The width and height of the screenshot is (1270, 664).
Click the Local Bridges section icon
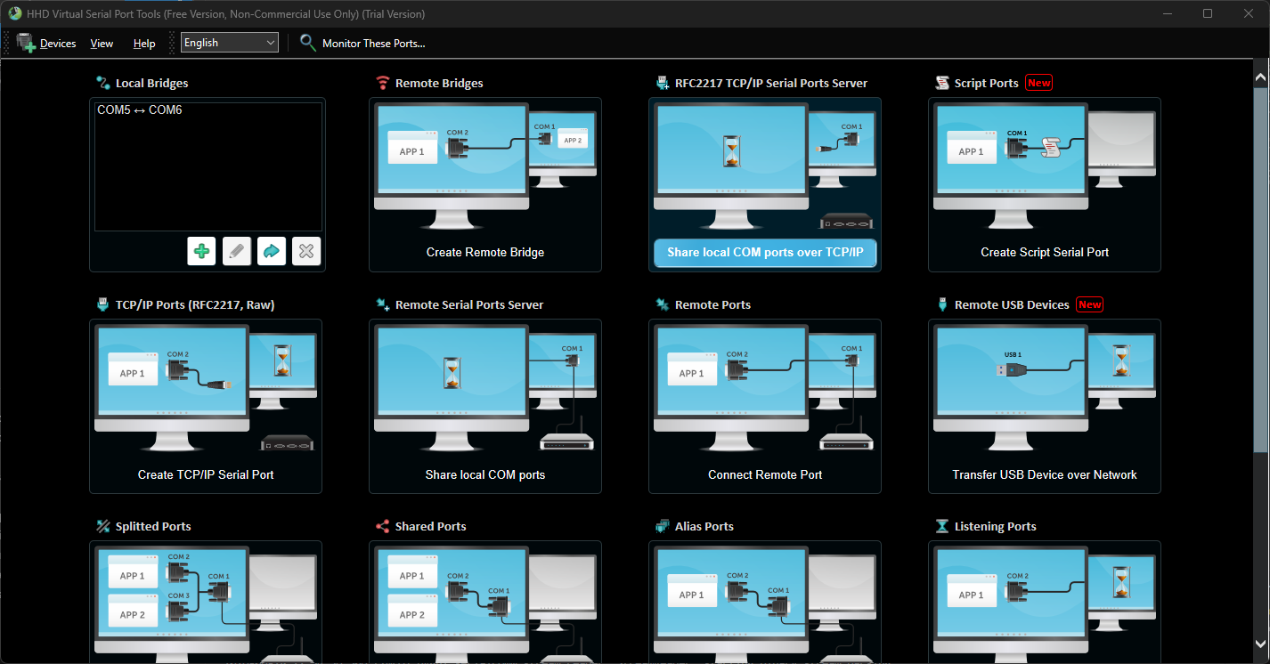coord(102,83)
